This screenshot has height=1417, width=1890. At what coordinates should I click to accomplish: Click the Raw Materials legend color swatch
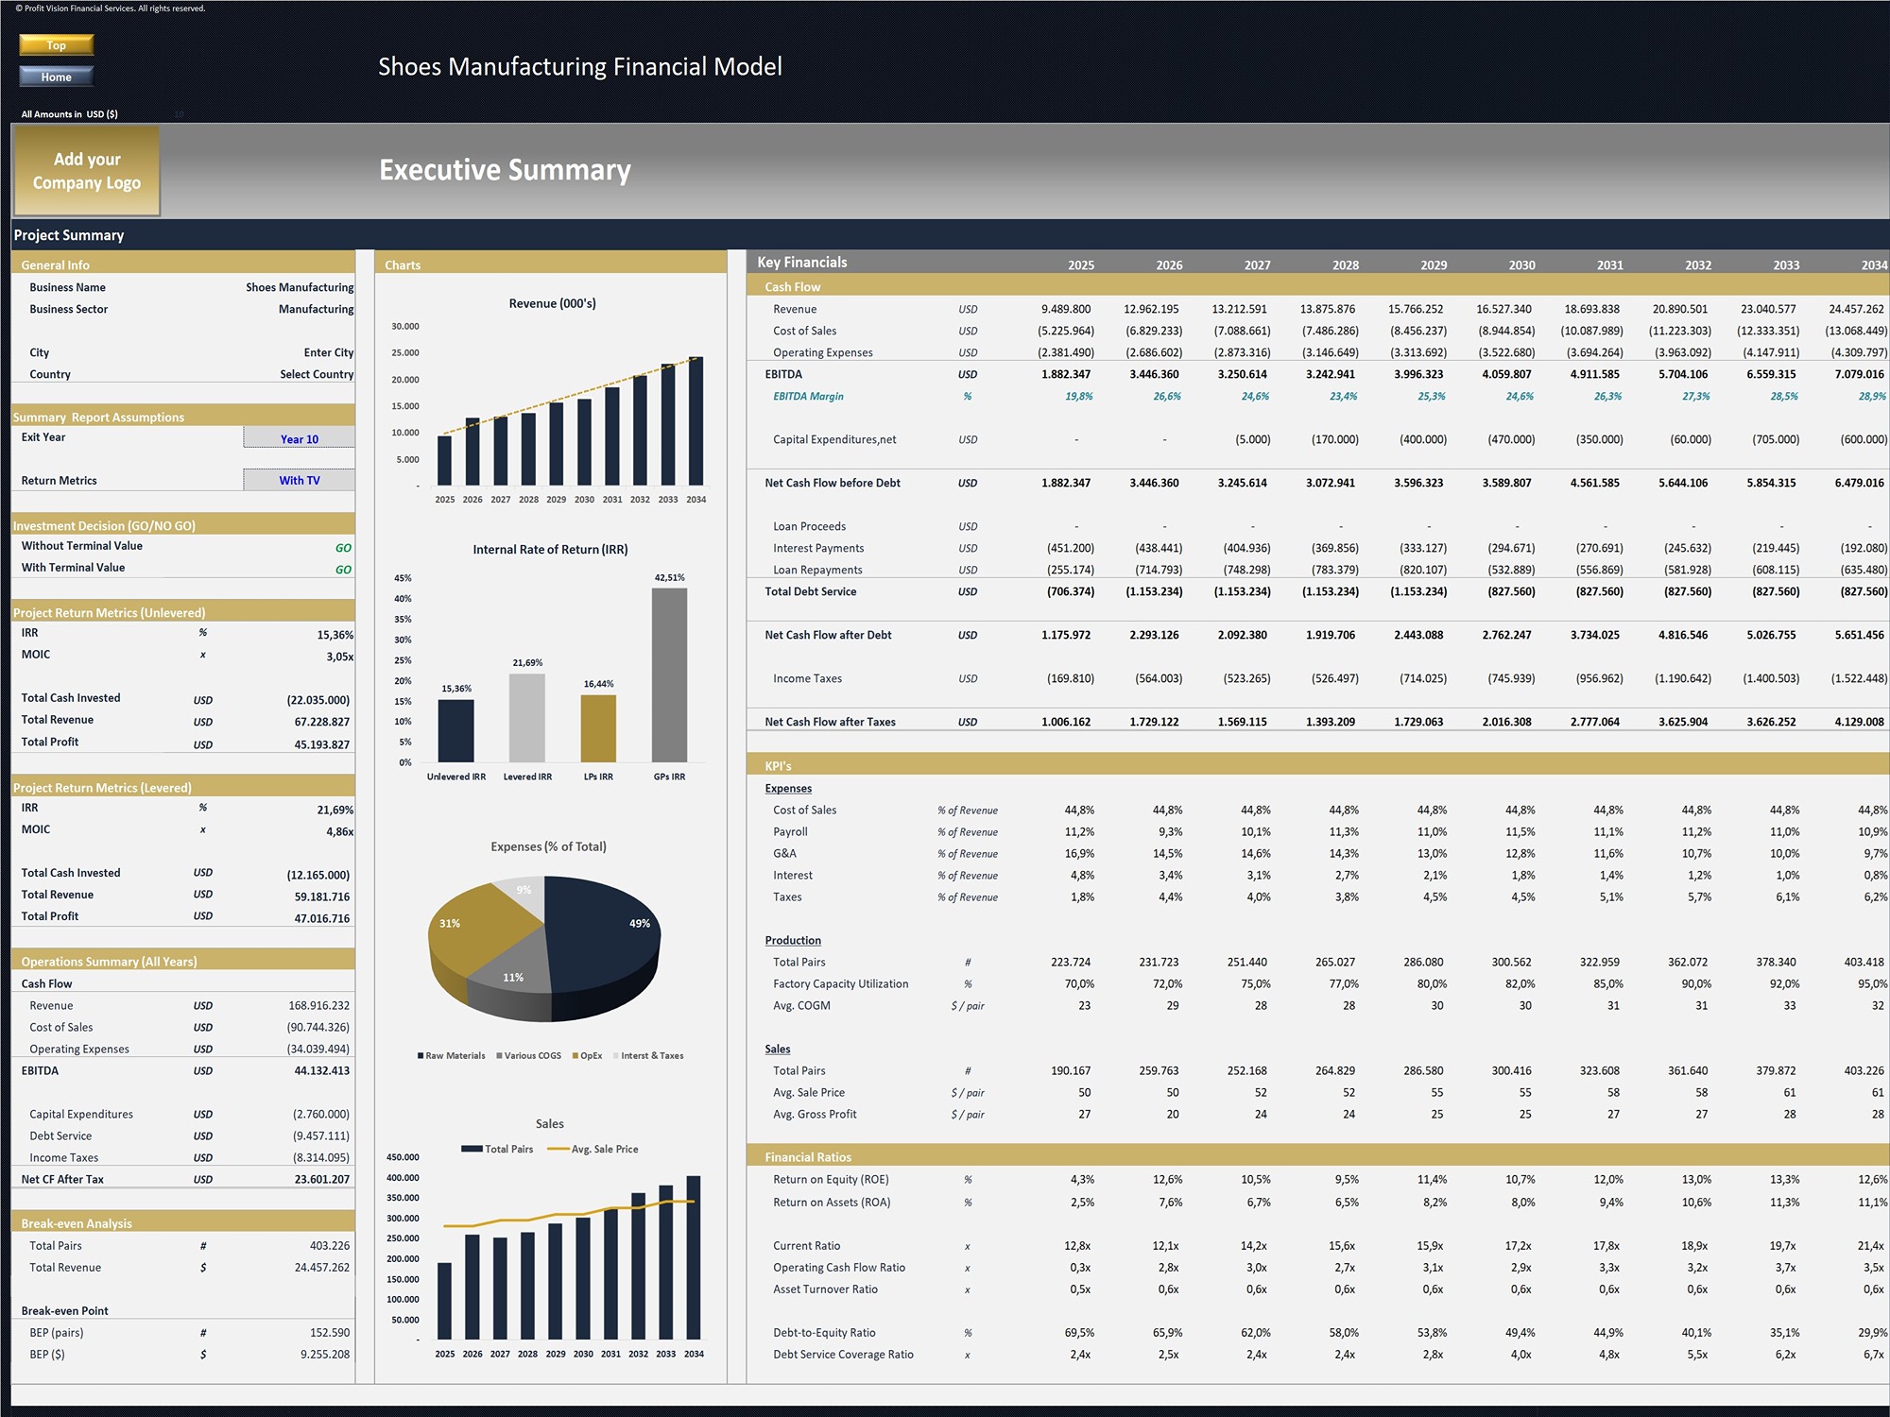[419, 1055]
